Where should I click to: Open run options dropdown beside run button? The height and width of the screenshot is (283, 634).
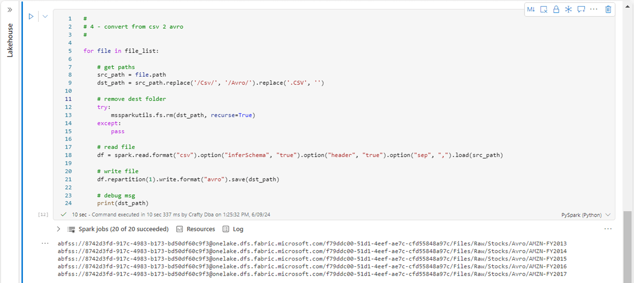point(45,17)
